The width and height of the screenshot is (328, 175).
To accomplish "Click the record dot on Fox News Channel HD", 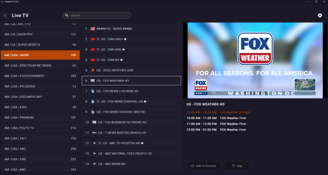I will [x=145, y=102].
